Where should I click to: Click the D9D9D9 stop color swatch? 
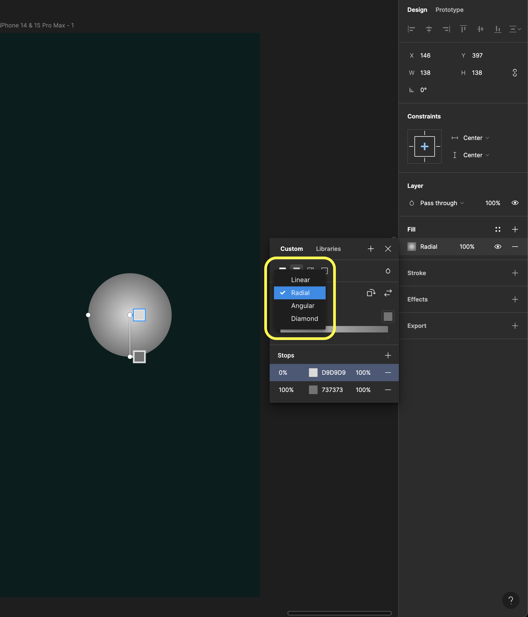coord(313,373)
